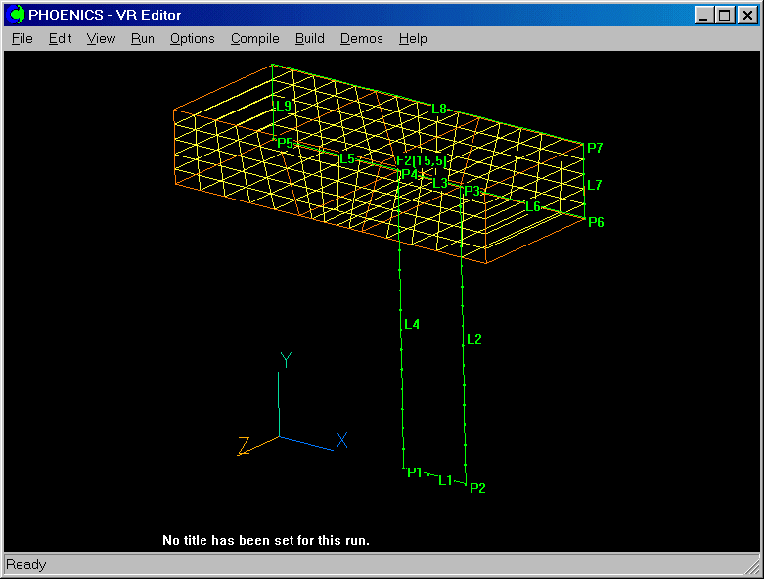764x579 pixels.
Task: Click the blue X axis label
Action: [342, 440]
